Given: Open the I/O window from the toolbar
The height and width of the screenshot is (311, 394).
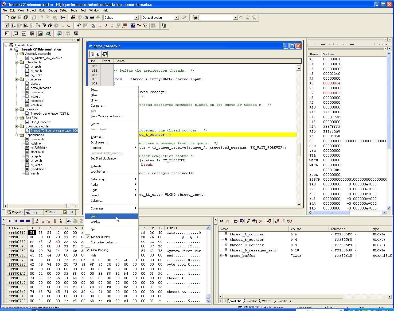Looking at the screenshot, I should pyautogui.click(x=24, y=33).
